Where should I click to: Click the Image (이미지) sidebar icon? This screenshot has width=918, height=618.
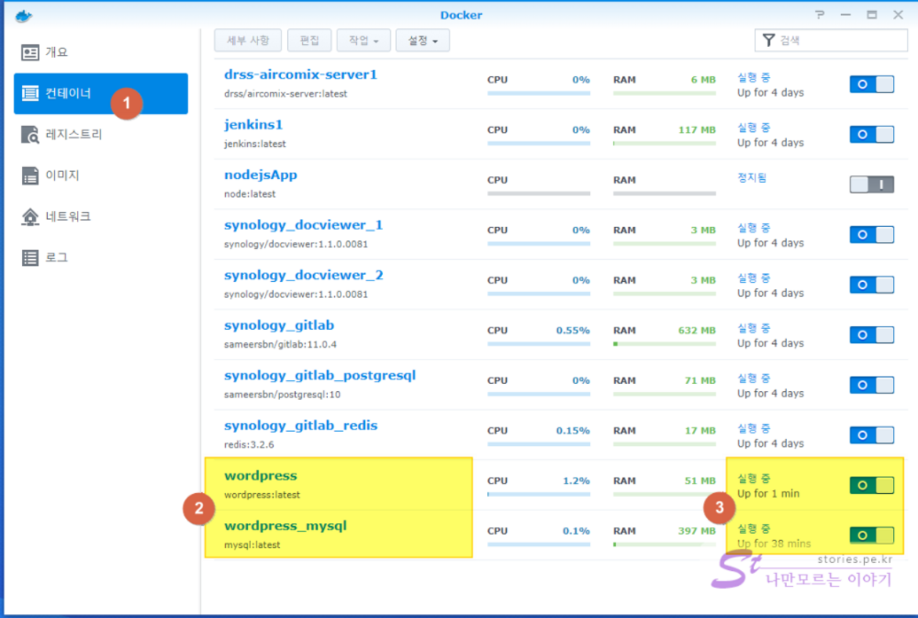[31, 176]
